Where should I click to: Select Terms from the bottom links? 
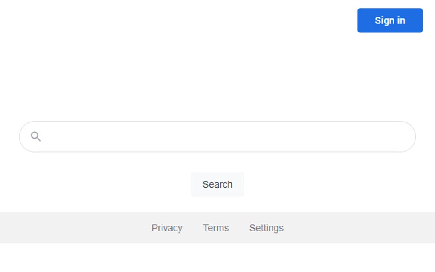click(x=216, y=228)
